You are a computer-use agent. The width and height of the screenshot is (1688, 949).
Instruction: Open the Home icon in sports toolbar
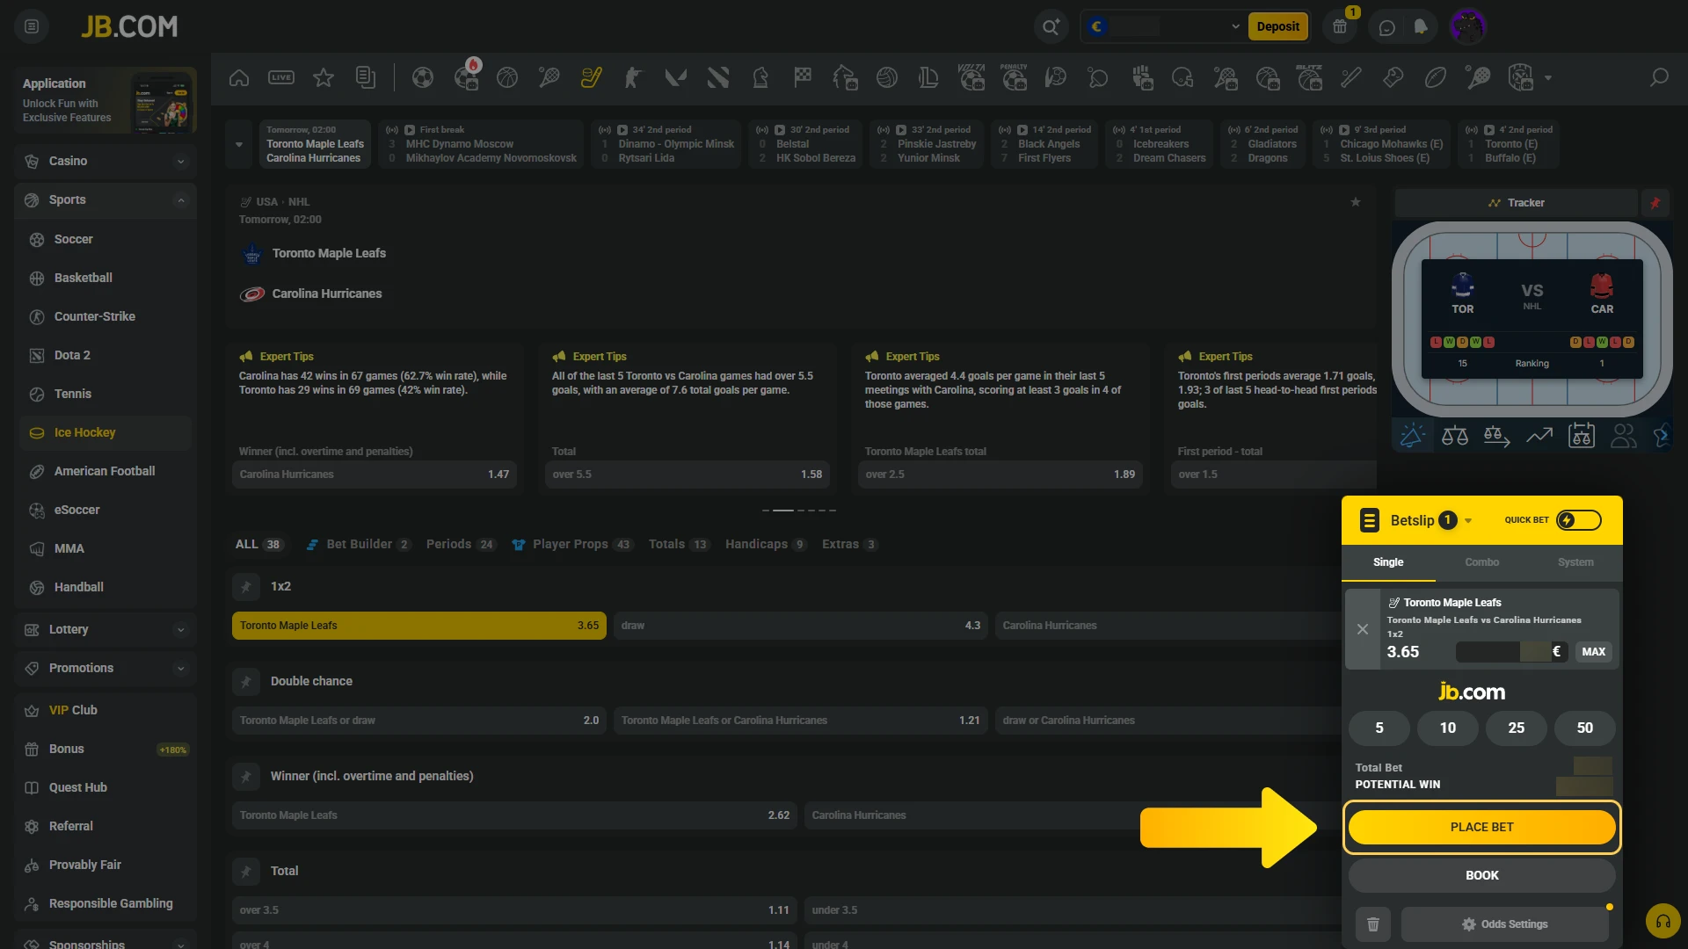click(239, 77)
